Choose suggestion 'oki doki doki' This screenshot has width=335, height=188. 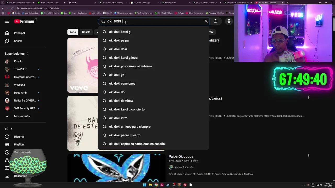[x=154, y=49]
